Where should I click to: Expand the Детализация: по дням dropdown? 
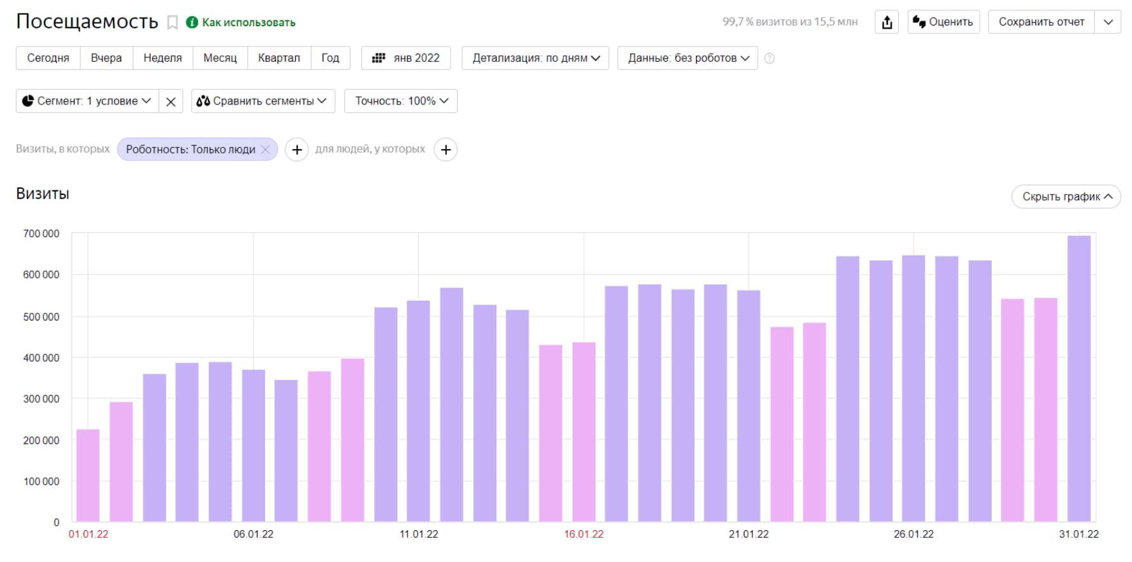[535, 58]
